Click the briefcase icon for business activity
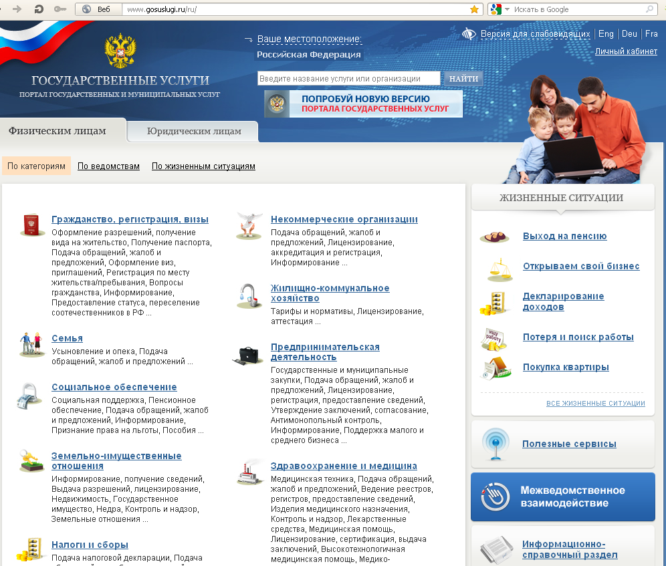 247,356
